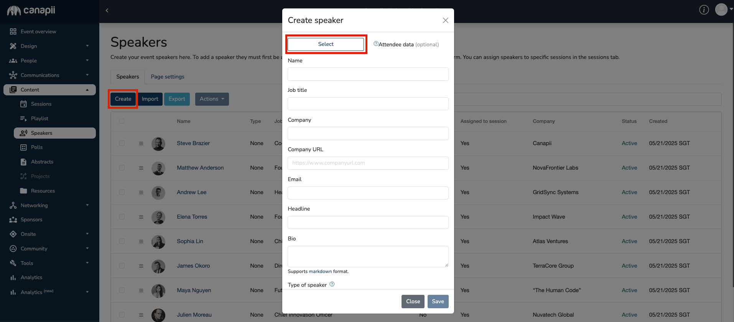Switch to the Page settings tab

pyautogui.click(x=168, y=77)
